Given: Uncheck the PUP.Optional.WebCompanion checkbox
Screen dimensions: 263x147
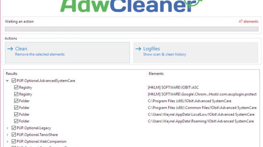Looking at the screenshot, I should [x=14, y=141].
